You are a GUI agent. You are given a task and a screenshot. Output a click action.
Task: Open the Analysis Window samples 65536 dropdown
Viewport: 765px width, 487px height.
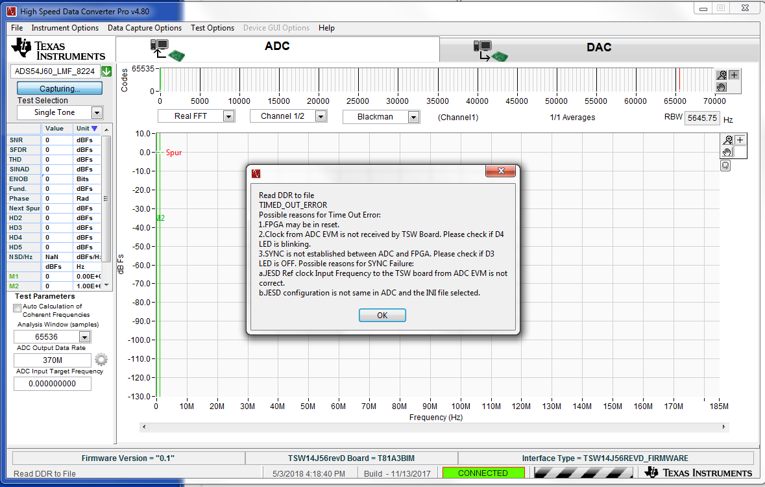coord(84,337)
